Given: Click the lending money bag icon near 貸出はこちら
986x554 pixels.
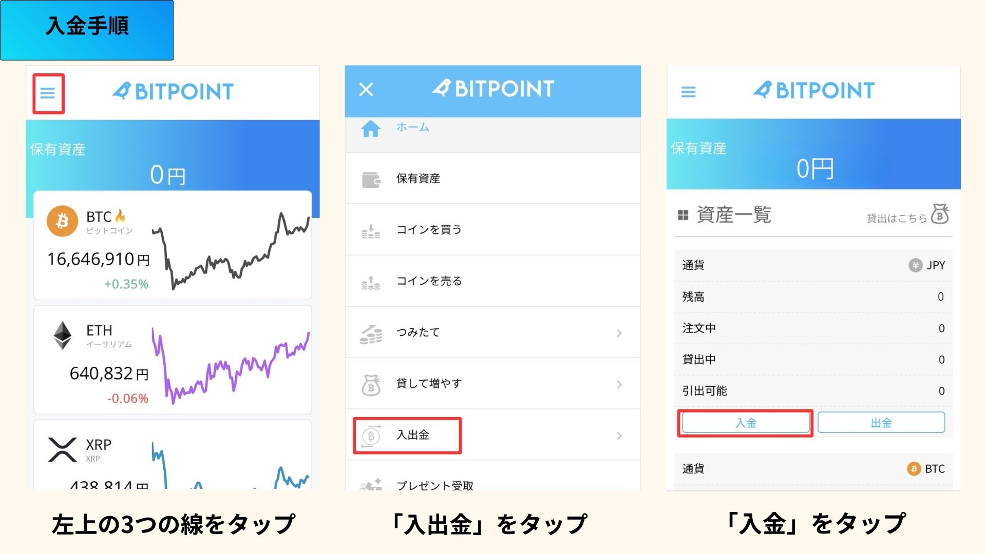Looking at the screenshot, I should click(x=940, y=215).
